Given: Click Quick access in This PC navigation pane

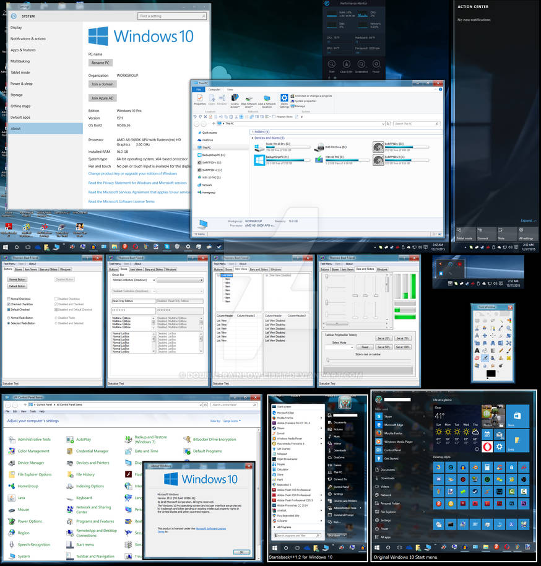Looking at the screenshot, I should (x=207, y=133).
